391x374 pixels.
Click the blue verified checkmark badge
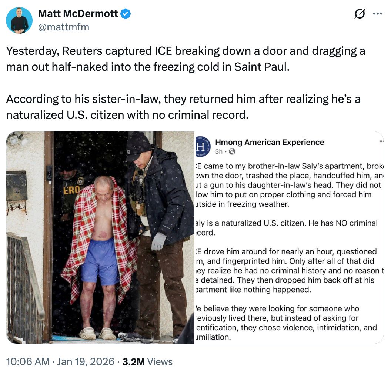point(126,14)
